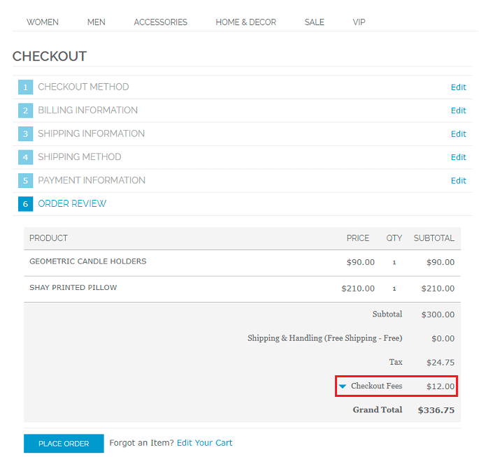479x457 pixels.
Task: Edit the Billing Information step
Action: click(458, 110)
